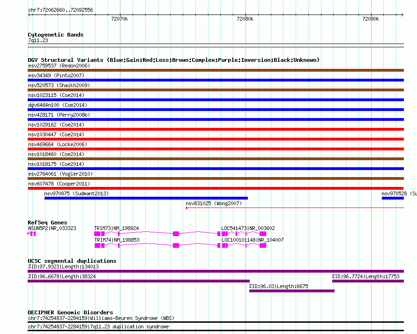The width and height of the screenshot is (417, 334).
Task: Click the first exon block of TRIM74
Action: 97,245
